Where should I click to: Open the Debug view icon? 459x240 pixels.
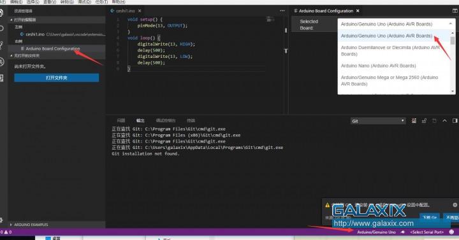click(2, 61)
